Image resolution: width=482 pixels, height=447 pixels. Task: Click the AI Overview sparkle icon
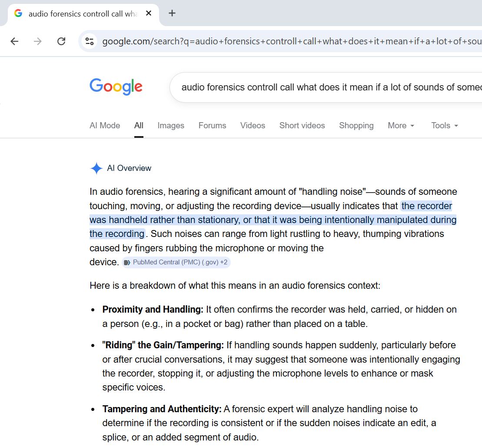click(96, 168)
